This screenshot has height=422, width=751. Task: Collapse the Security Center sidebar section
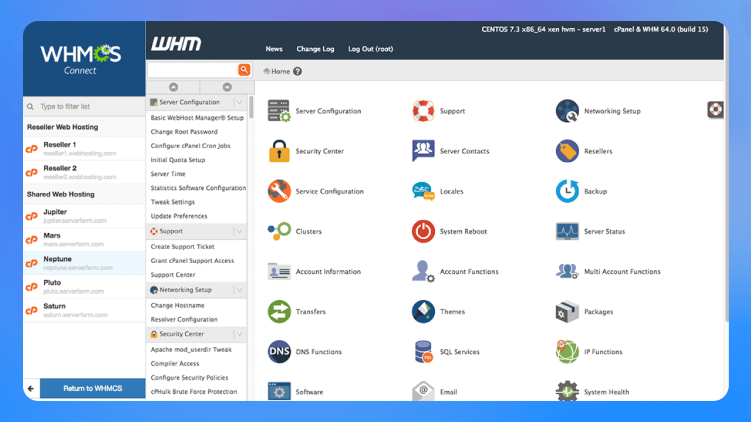pyautogui.click(x=239, y=334)
